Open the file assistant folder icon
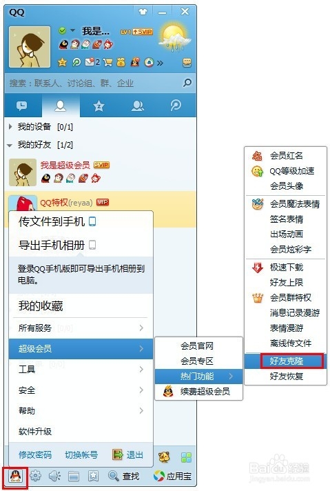 tap(74, 477)
